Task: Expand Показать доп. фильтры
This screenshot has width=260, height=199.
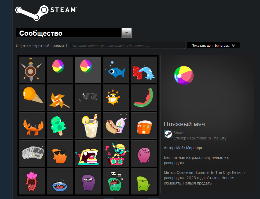Action: (213, 45)
